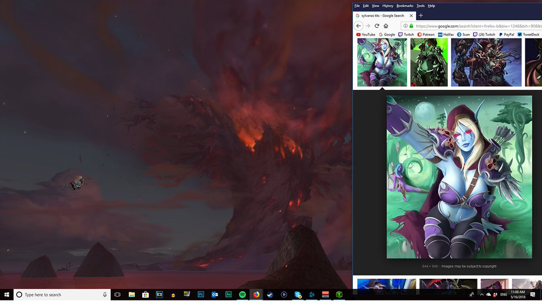This screenshot has height=305, width=542.
Task: Click the large expanded preview image
Action: click(459, 177)
